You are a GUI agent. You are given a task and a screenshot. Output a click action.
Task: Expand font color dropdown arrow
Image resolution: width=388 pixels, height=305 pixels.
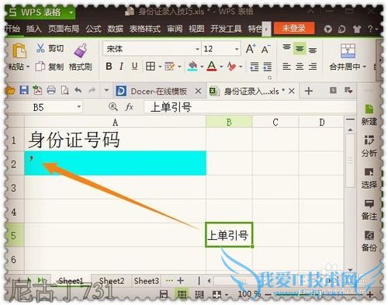[x=221, y=67]
